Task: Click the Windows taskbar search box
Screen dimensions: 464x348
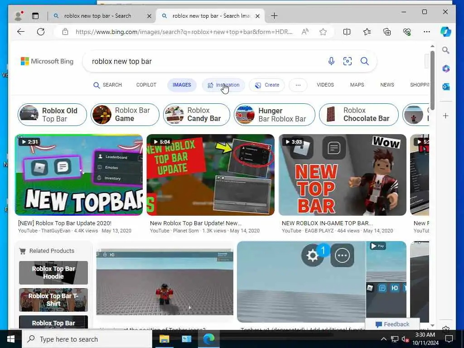Action: click(87, 339)
